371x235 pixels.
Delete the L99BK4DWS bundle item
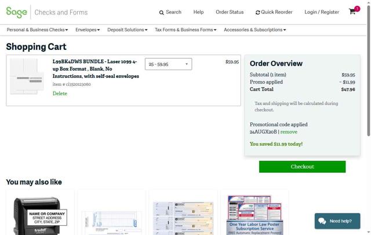pyautogui.click(x=60, y=93)
